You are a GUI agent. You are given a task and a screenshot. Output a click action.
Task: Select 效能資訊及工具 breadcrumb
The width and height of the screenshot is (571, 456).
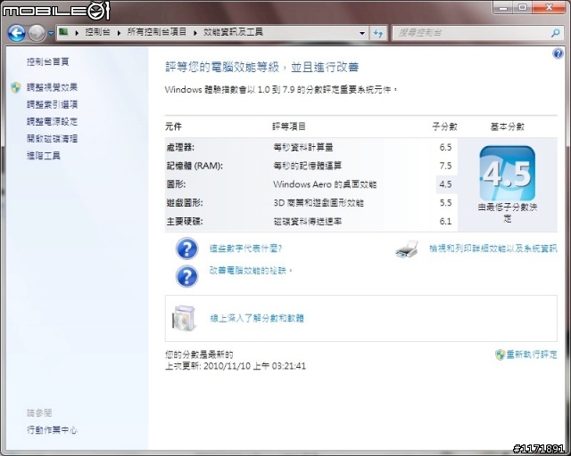(233, 32)
